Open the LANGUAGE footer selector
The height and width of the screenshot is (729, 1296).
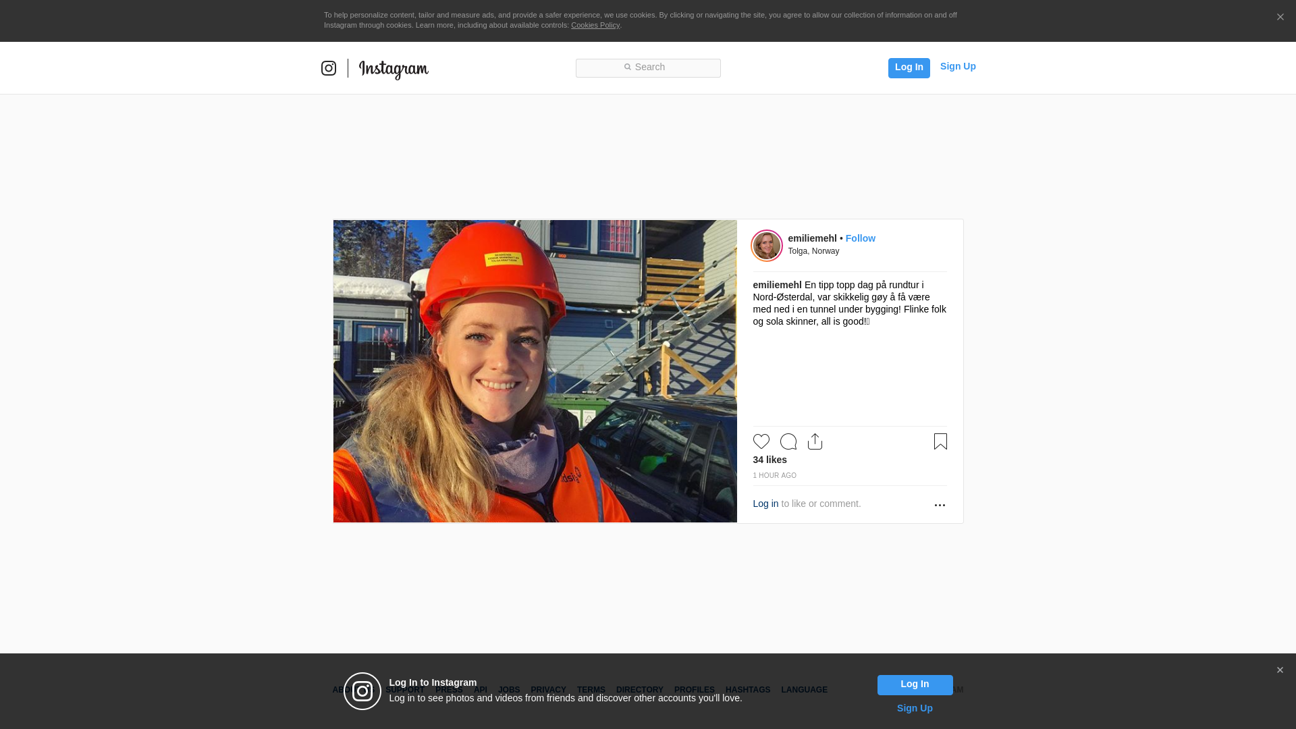pyautogui.click(x=804, y=690)
